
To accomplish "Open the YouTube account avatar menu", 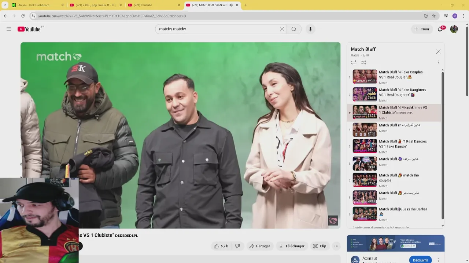I will tap(454, 29).
